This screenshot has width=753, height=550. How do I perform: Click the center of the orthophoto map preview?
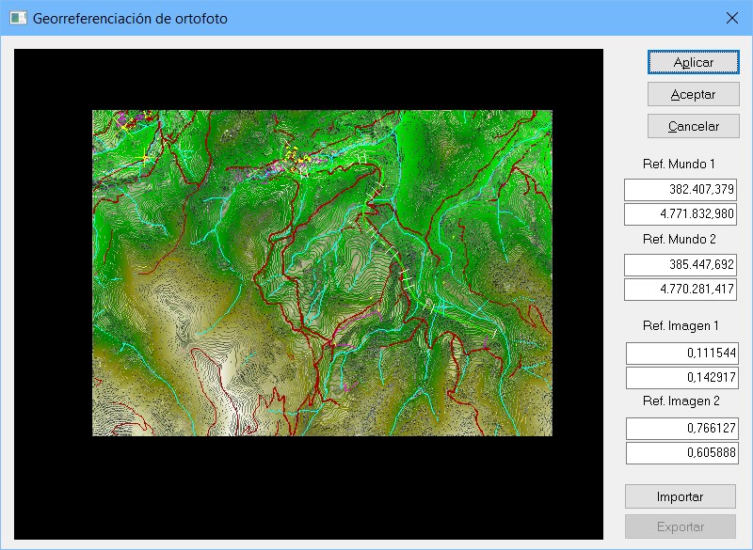coord(322,273)
